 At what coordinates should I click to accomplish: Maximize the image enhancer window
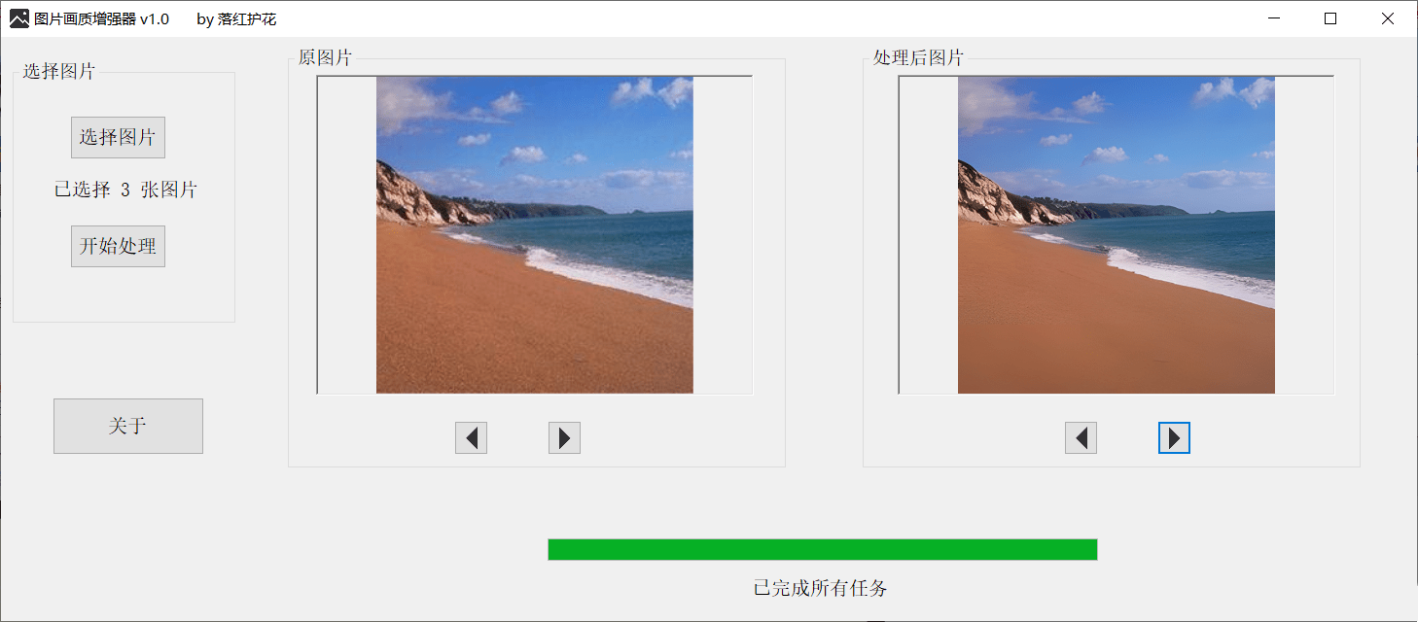[x=1330, y=18]
